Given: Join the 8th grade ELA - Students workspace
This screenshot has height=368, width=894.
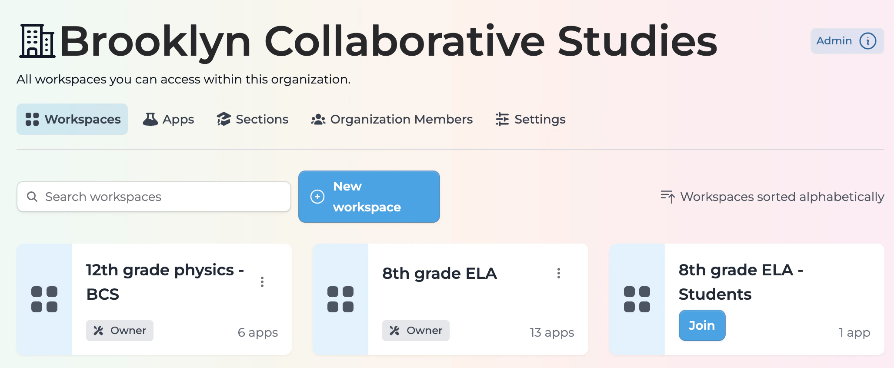Looking at the screenshot, I should (702, 325).
